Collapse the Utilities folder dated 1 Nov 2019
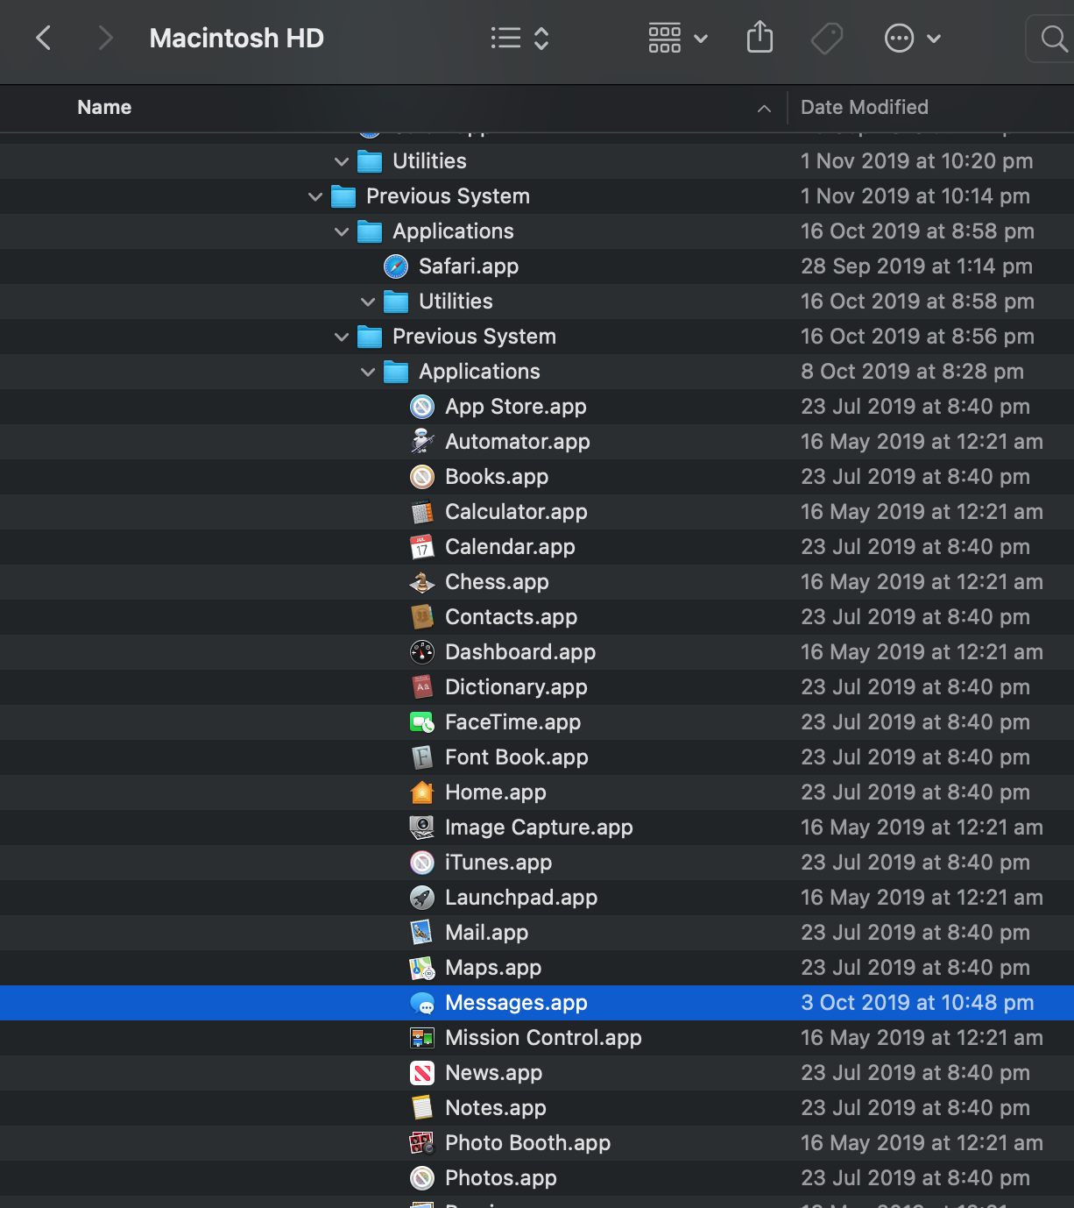Viewport: 1074px width, 1208px height. click(x=342, y=161)
